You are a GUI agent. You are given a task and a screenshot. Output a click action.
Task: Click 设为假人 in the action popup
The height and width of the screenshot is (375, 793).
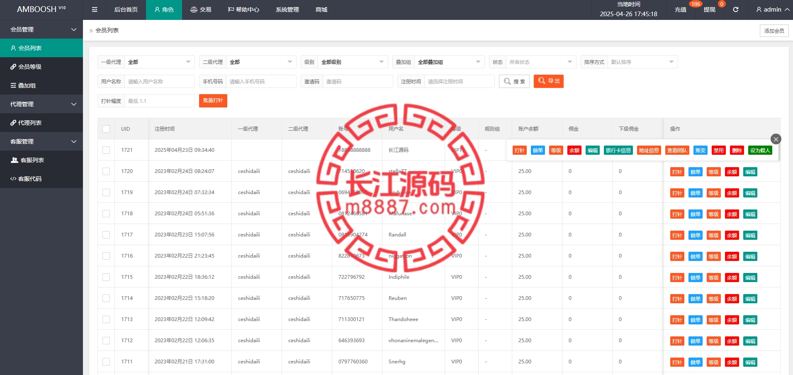[x=760, y=150]
